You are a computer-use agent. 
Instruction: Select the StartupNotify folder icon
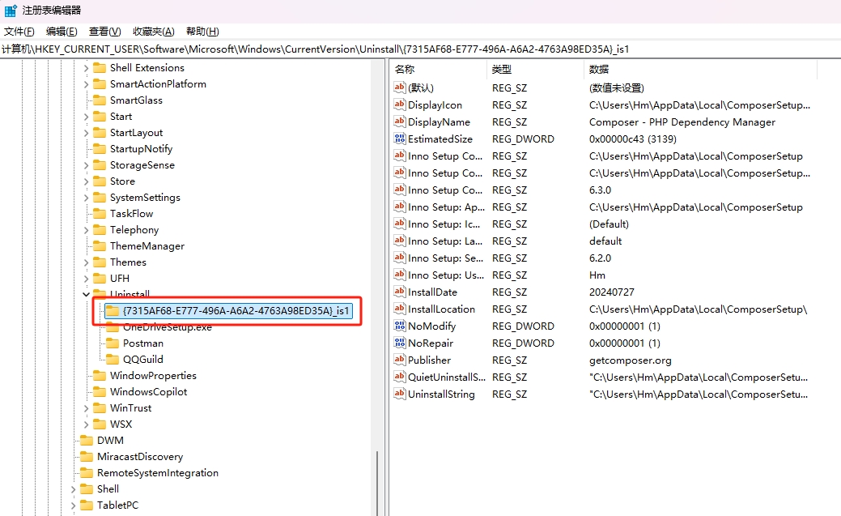pyautogui.click(x=100, y=149)
